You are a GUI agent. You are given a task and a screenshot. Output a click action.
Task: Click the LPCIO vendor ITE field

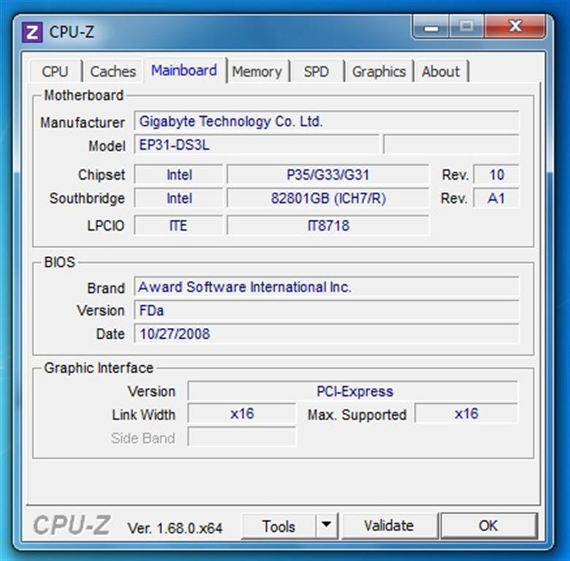[178, 226]
